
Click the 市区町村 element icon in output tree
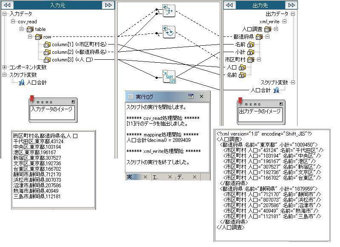(x=251, y=60)
